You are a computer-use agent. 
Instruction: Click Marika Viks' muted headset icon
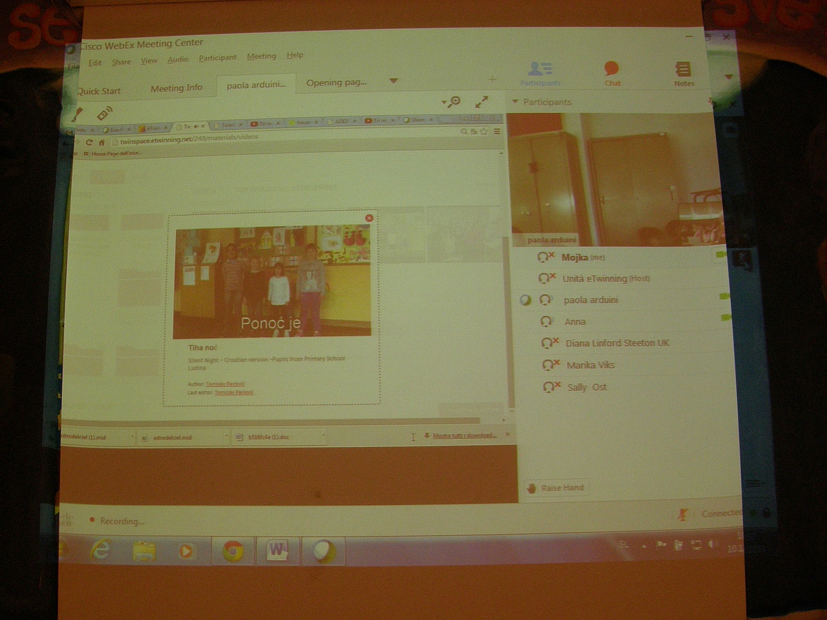(x=551, y=364)
